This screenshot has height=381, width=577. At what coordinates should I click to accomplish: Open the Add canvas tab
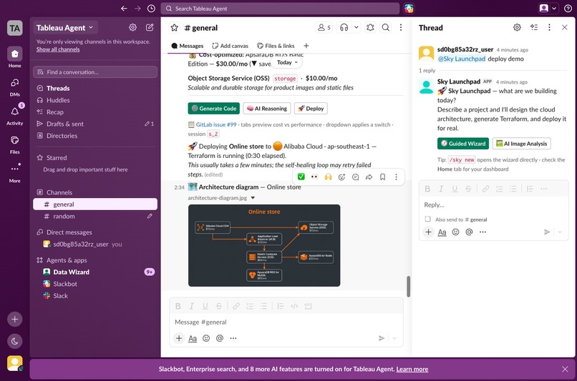click(x=231, y=46)
